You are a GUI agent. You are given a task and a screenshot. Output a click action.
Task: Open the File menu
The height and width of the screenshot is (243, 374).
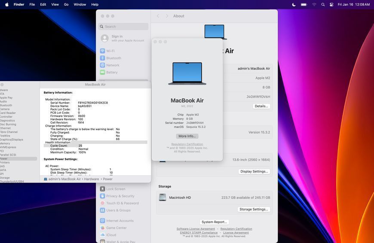tap(32, 4)
